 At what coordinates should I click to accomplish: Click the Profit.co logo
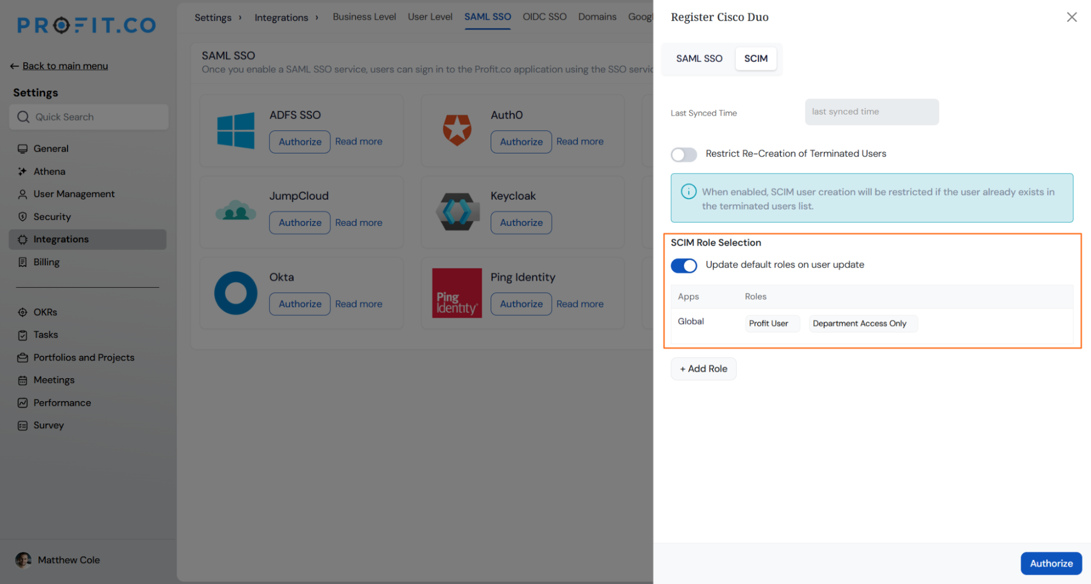(86, 25)
